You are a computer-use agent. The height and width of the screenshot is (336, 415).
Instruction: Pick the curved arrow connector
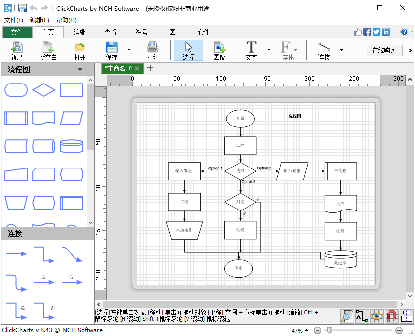[x=72, y=254]
